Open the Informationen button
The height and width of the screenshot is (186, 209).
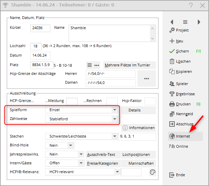[x=138, y=128]
